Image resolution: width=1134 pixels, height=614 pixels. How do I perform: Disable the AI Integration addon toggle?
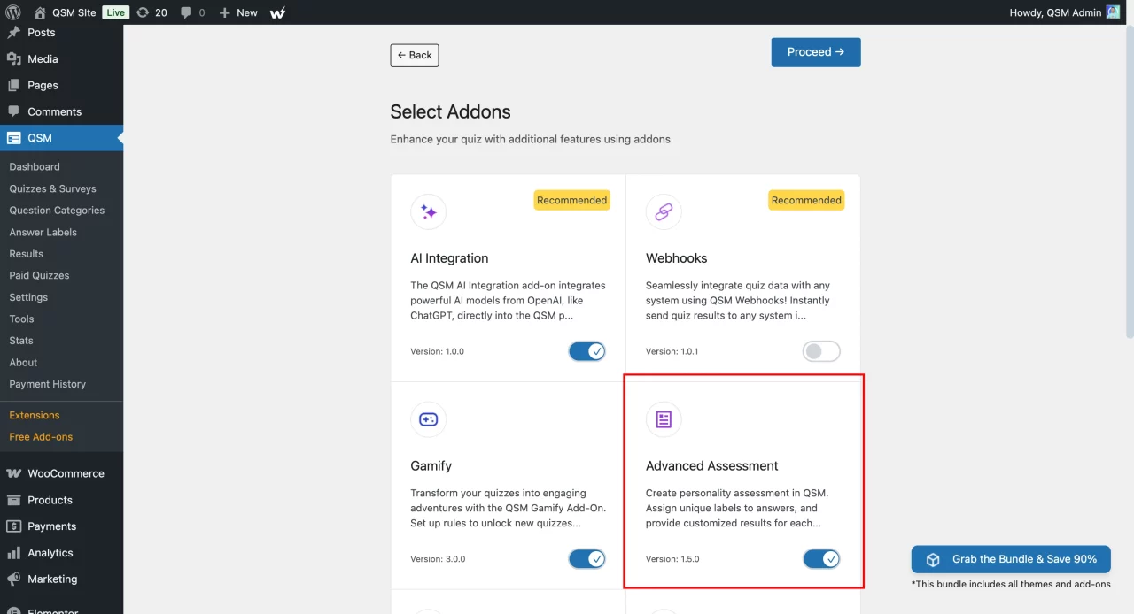click(x=587, y=350)
